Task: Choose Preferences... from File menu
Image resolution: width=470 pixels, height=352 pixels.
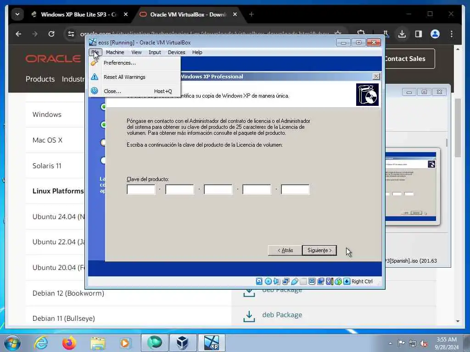Action: [x=134, y=63]
